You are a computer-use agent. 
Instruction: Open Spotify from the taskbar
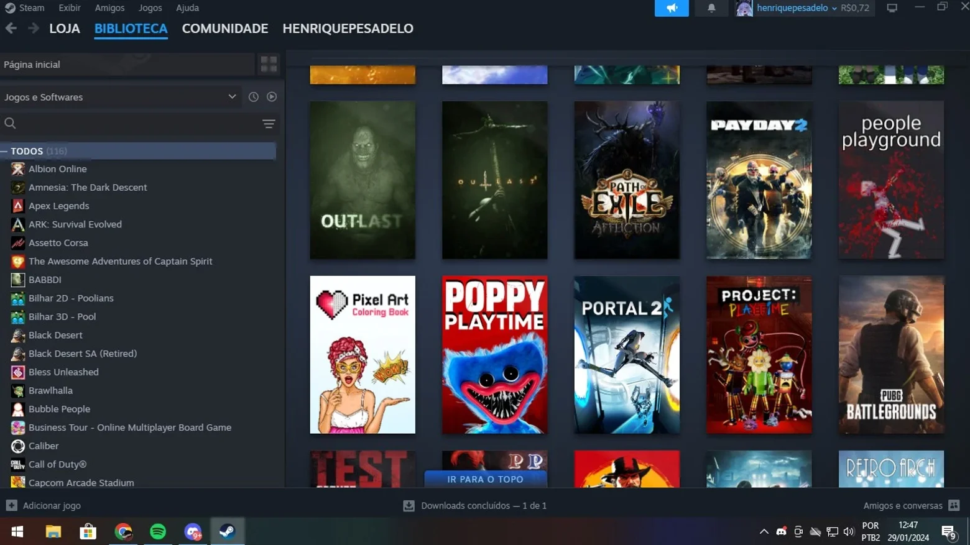tap(158, 532)
